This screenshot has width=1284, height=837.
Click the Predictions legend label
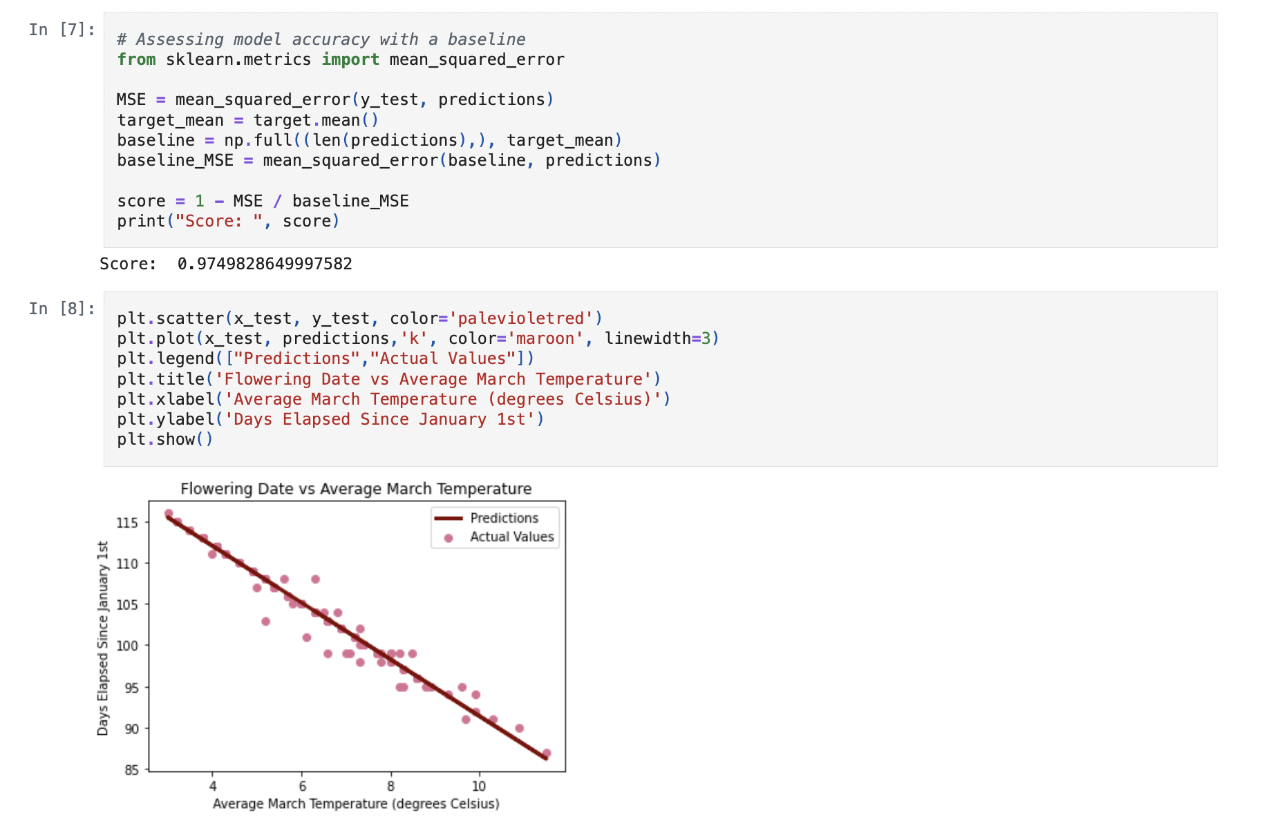[x=504, y=518]
